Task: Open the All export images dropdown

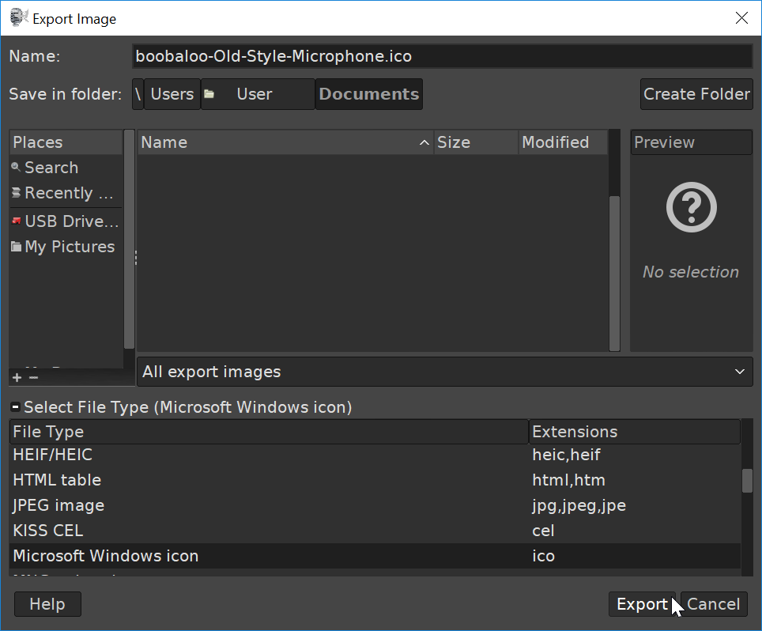Action: pos(444,372)
